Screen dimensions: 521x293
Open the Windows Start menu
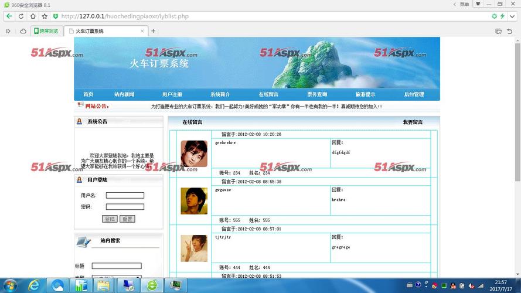(x=11, y=285)
